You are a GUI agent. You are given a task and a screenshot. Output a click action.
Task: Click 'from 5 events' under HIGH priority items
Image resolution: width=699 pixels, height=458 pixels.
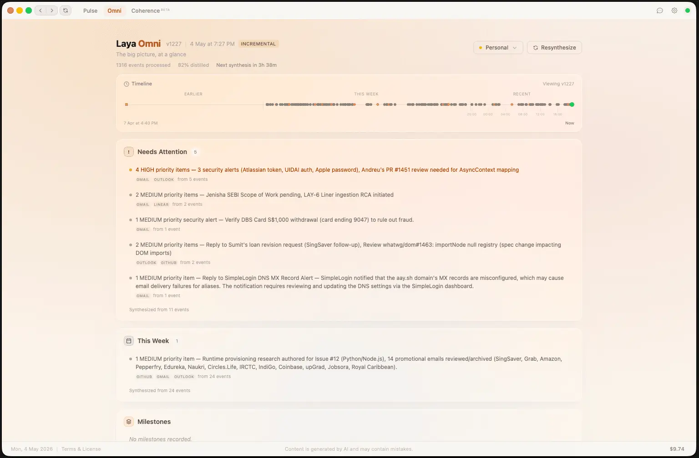coord(192,179)
